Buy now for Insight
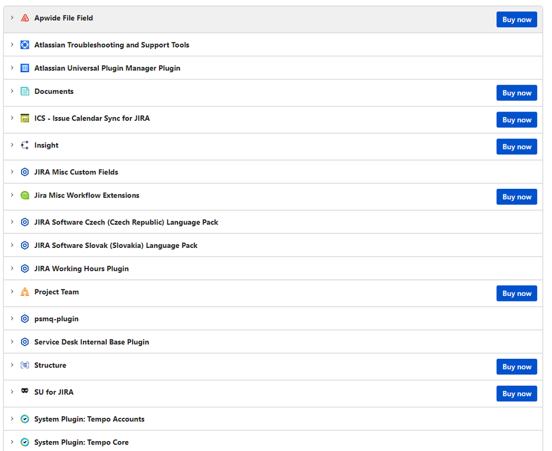Image resolution: width=552 pixels, height=451 pixels. [517, 147]
